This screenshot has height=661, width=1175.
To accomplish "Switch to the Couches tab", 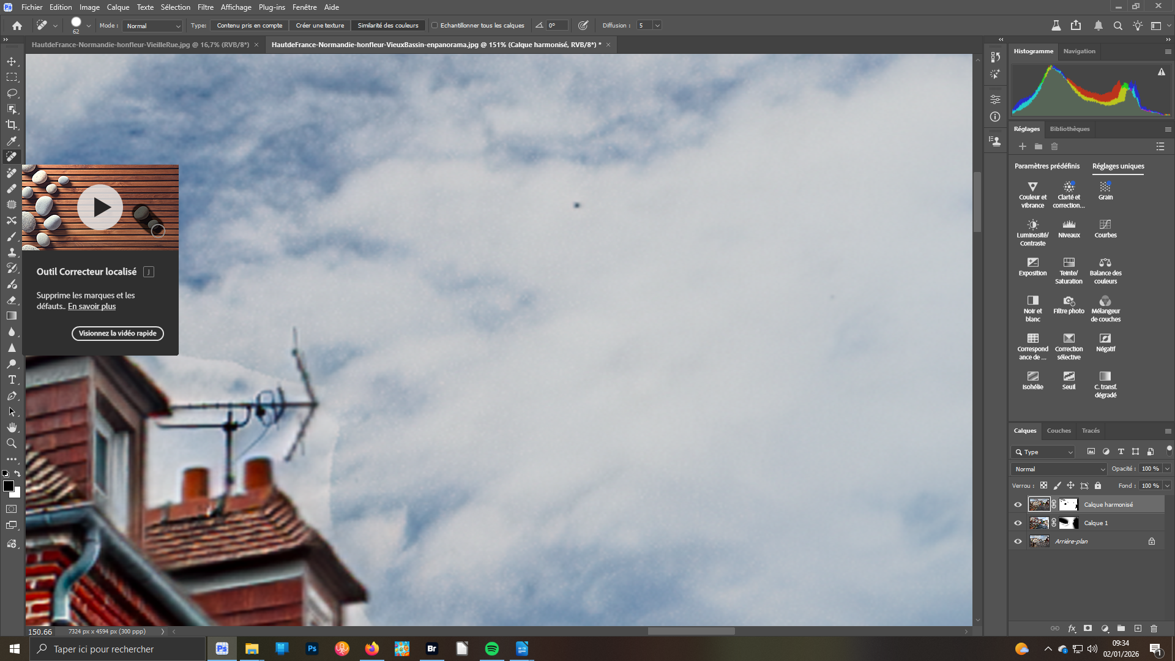I will click(x=1059, y=431).
